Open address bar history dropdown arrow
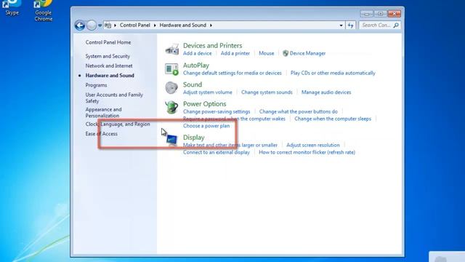The height and width of the screenshot is (262, 465). point(341,25)
